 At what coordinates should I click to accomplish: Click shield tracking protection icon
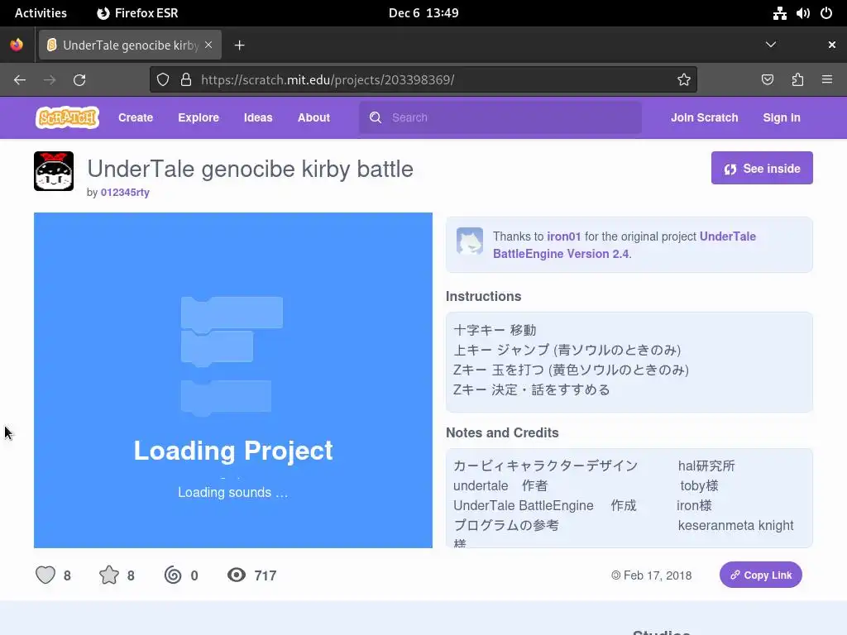(163, 80)
